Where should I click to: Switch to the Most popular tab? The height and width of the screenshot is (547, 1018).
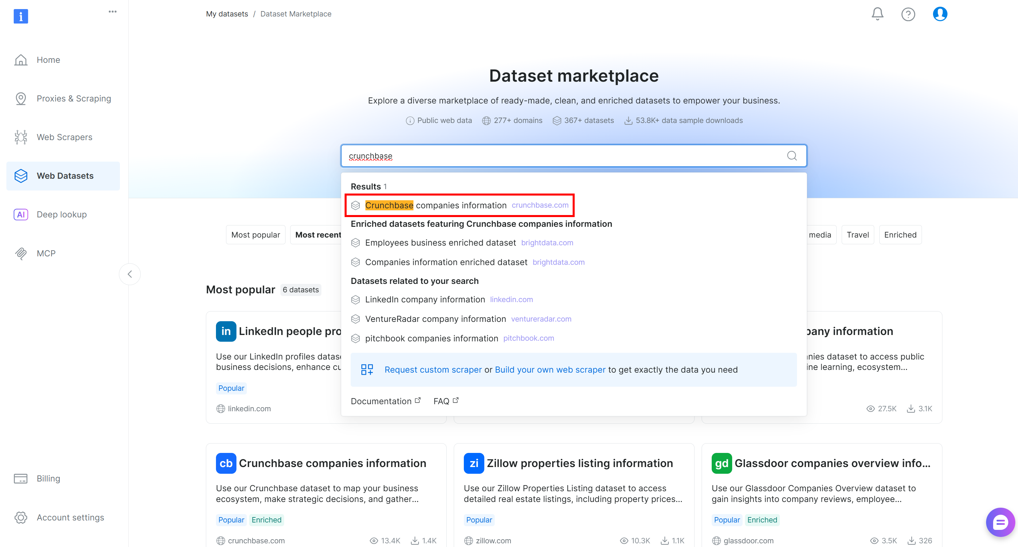(255, 235)
